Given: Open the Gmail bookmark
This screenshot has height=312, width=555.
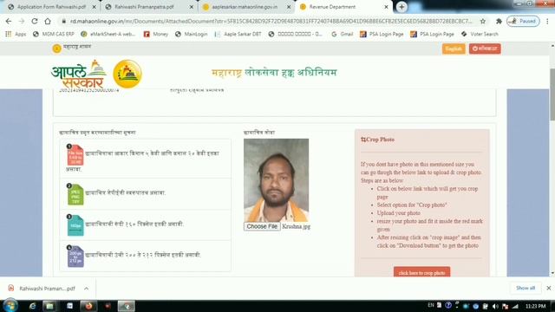Looking at the screenshot, I should coord(343,34).
